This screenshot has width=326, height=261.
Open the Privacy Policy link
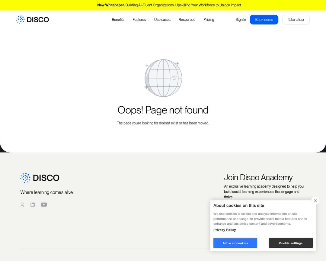point(225,230)
